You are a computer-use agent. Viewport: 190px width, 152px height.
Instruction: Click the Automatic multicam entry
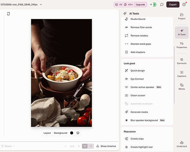tap(147, 104)
